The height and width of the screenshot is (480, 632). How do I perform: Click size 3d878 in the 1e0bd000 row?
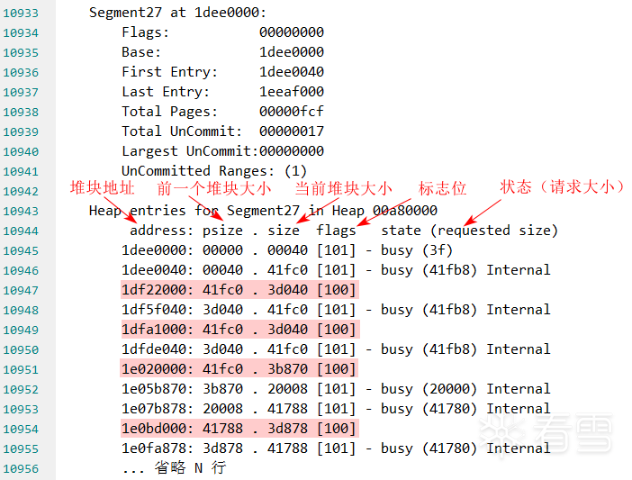287,429
